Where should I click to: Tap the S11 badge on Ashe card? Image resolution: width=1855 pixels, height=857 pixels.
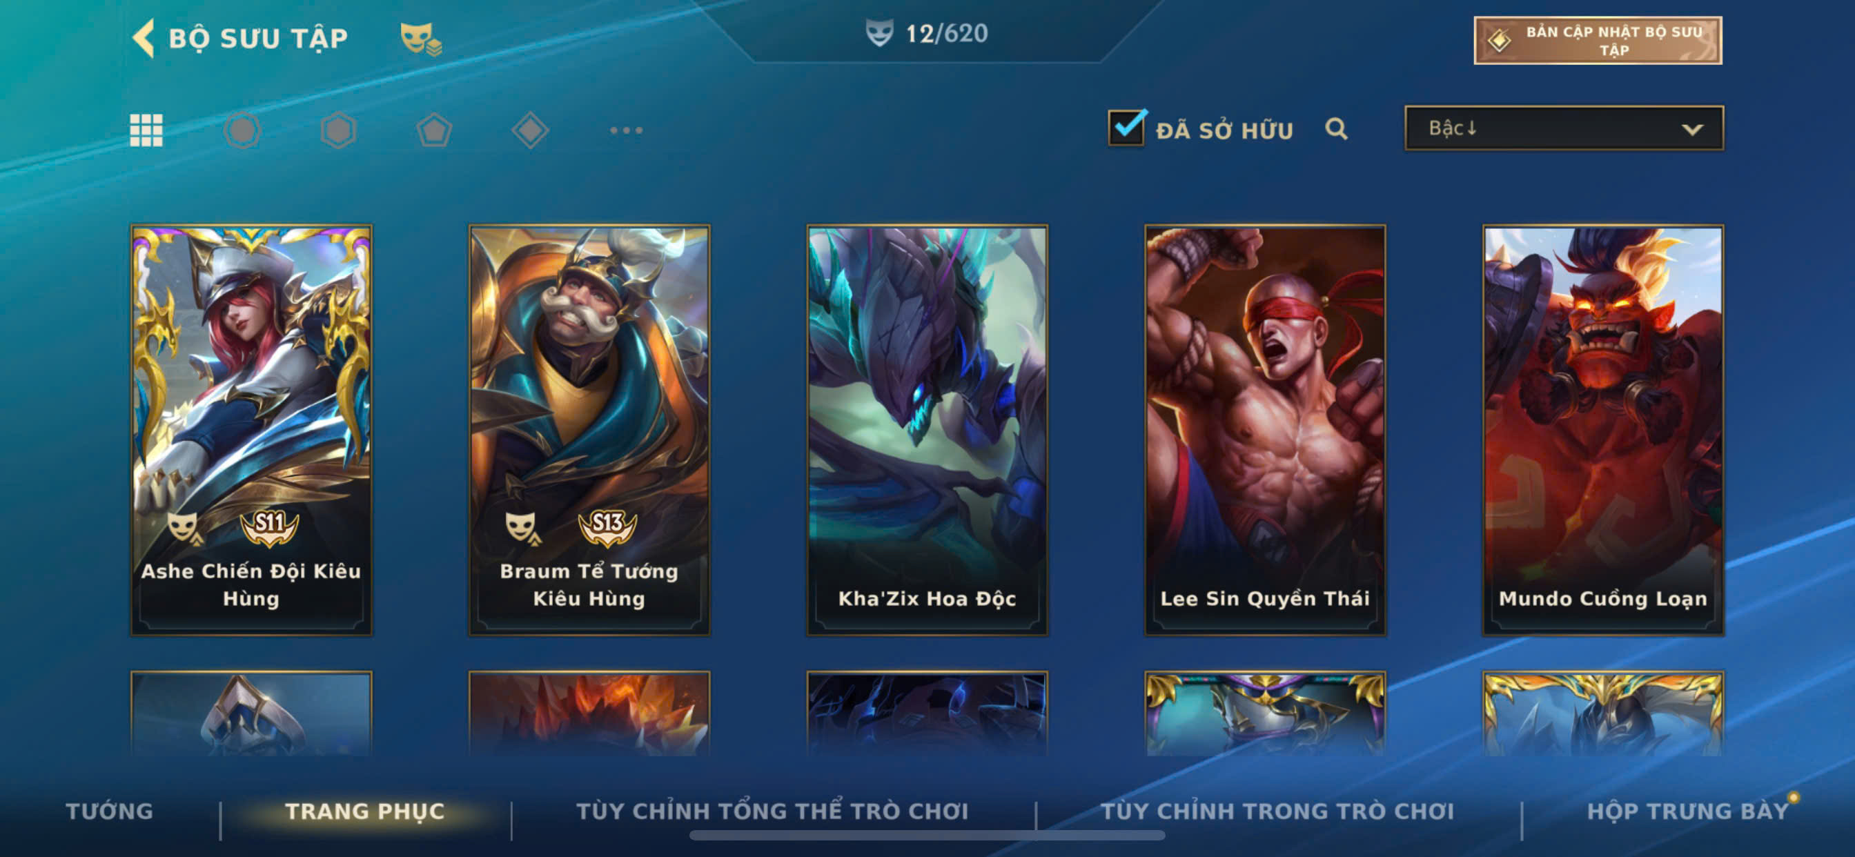tap(269, 526)
